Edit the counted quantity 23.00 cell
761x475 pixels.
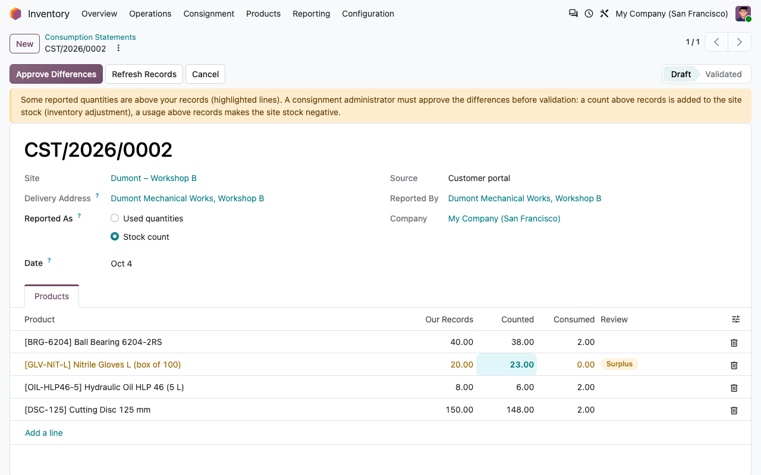tap(507, 365)
